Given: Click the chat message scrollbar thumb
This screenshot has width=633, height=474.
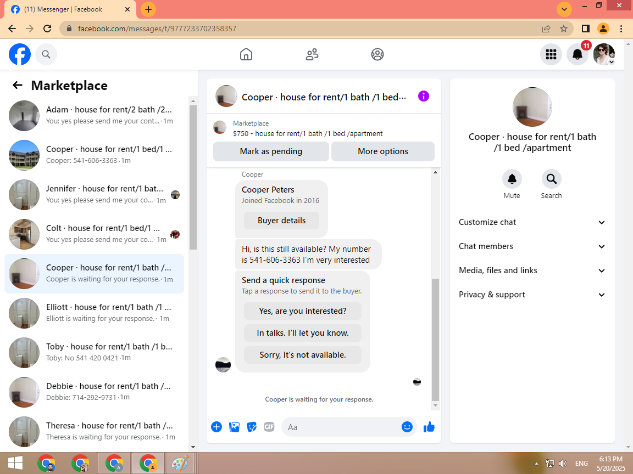Looking at the screenshot, I should pyautogui.click(x=435, y=340).
